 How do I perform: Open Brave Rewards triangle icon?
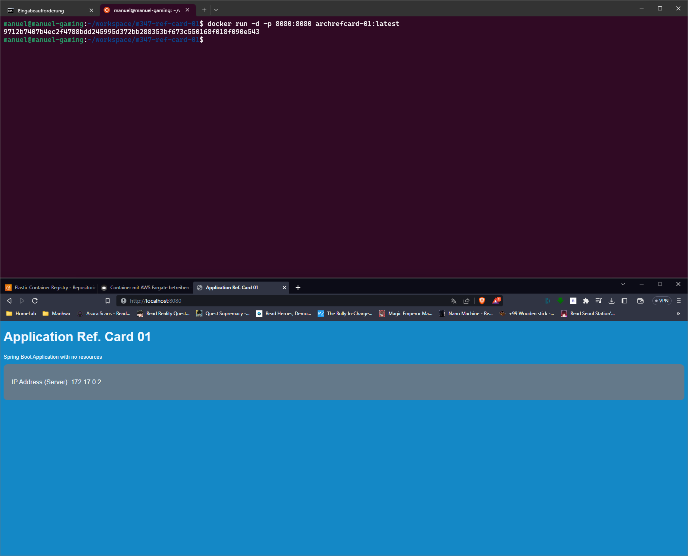(x=496, y=301)
